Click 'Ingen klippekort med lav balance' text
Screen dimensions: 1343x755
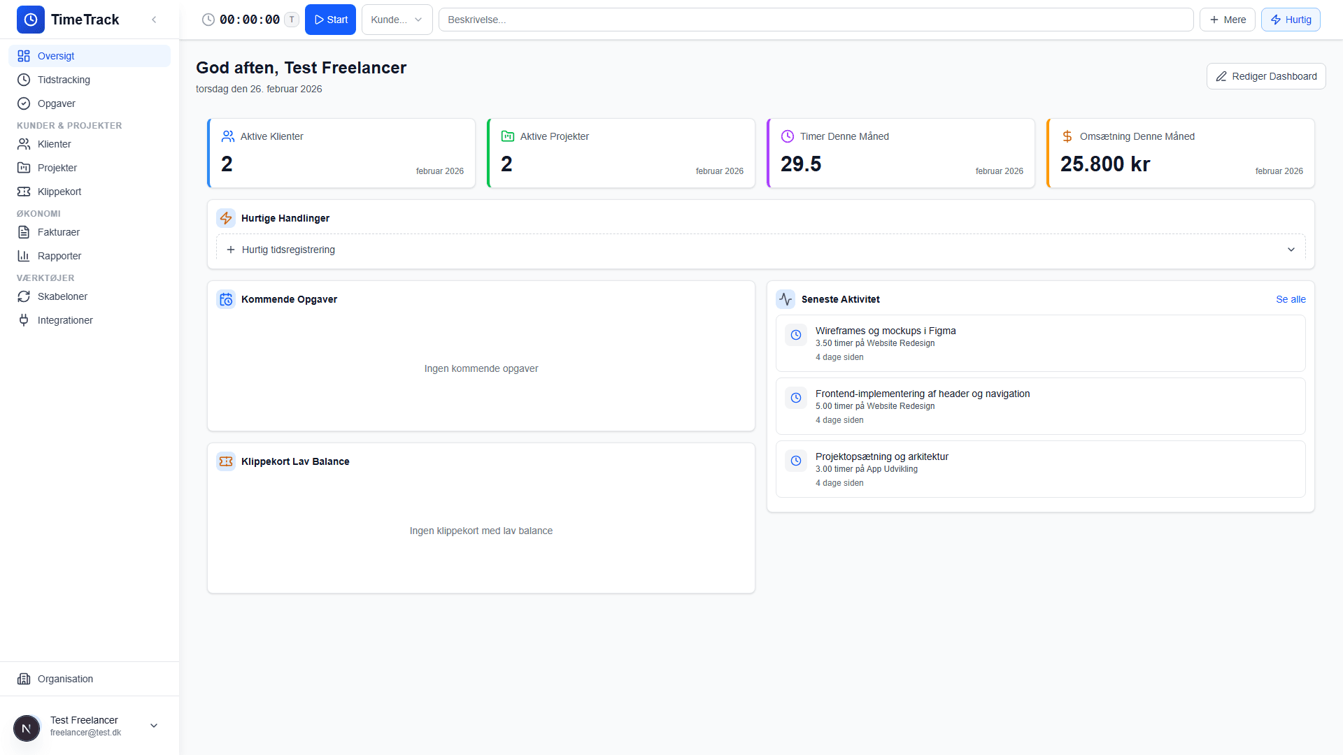click(481, 531)
